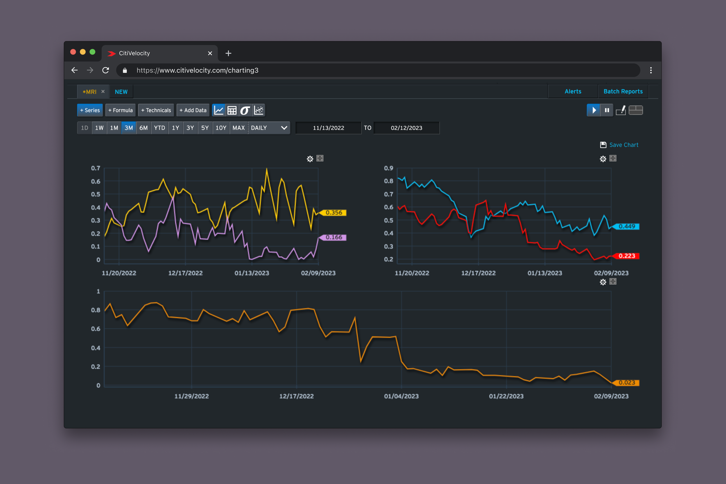Click the annotate chart pencil icon

pos(621,110)
